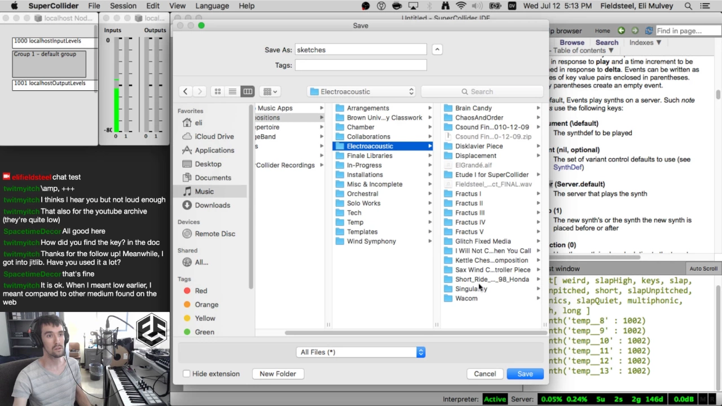Select Documents in sidebar

tap(212, 178)
